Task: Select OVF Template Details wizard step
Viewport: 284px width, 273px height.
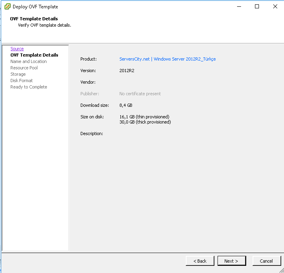Action: [34, 55]
